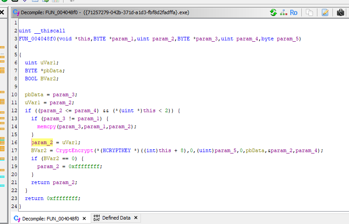Open the control flow graph icon
349x224 pixels.
283,12
